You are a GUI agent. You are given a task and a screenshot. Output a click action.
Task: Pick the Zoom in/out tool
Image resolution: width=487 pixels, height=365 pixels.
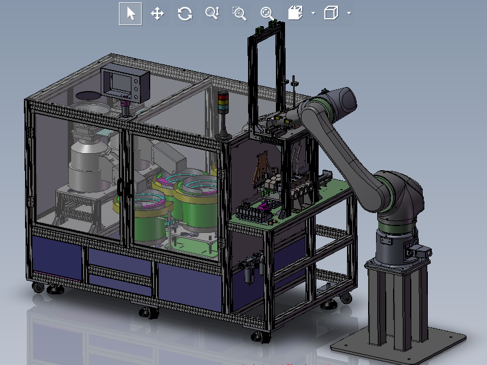[x=212, y=13]
